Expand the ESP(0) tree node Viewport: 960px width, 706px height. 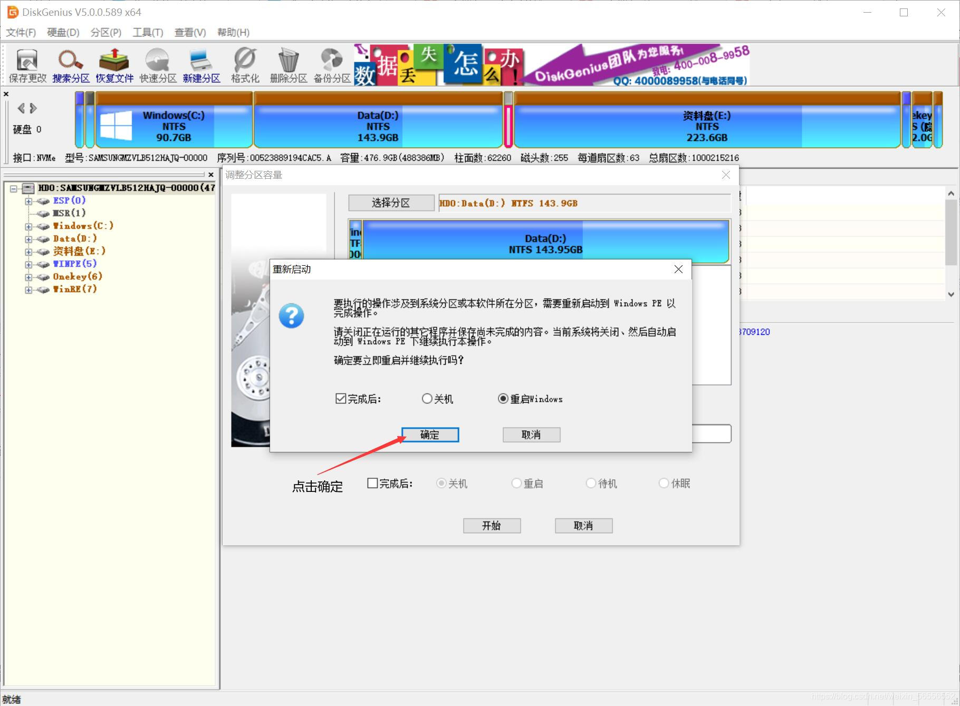(28, 201)
